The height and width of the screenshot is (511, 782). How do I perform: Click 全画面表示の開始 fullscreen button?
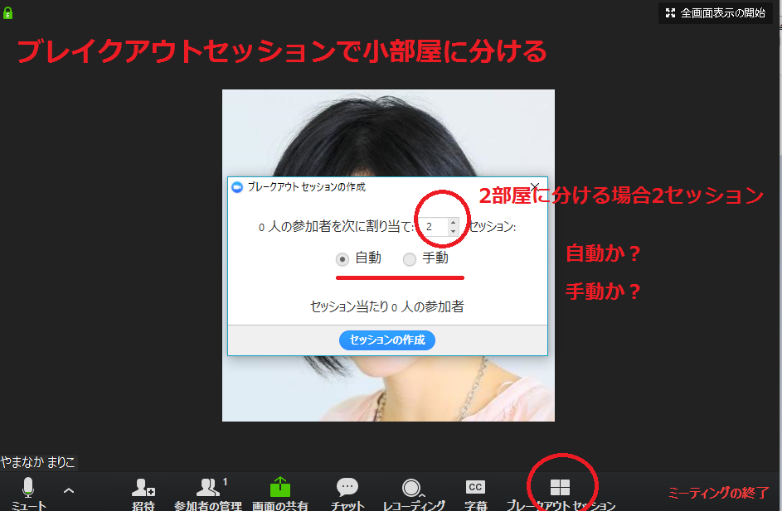point(716,13)
